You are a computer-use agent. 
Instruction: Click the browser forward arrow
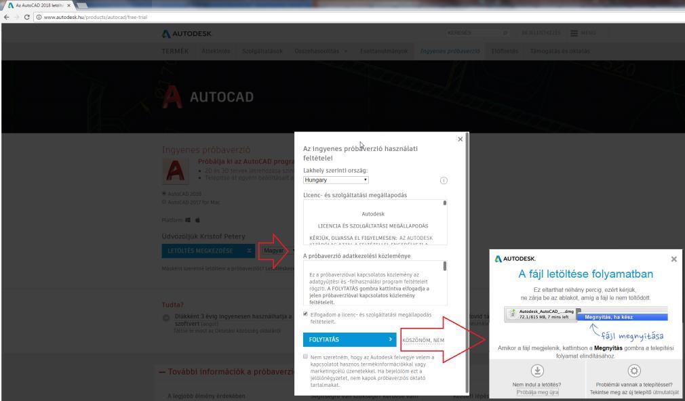click(16, 17)
